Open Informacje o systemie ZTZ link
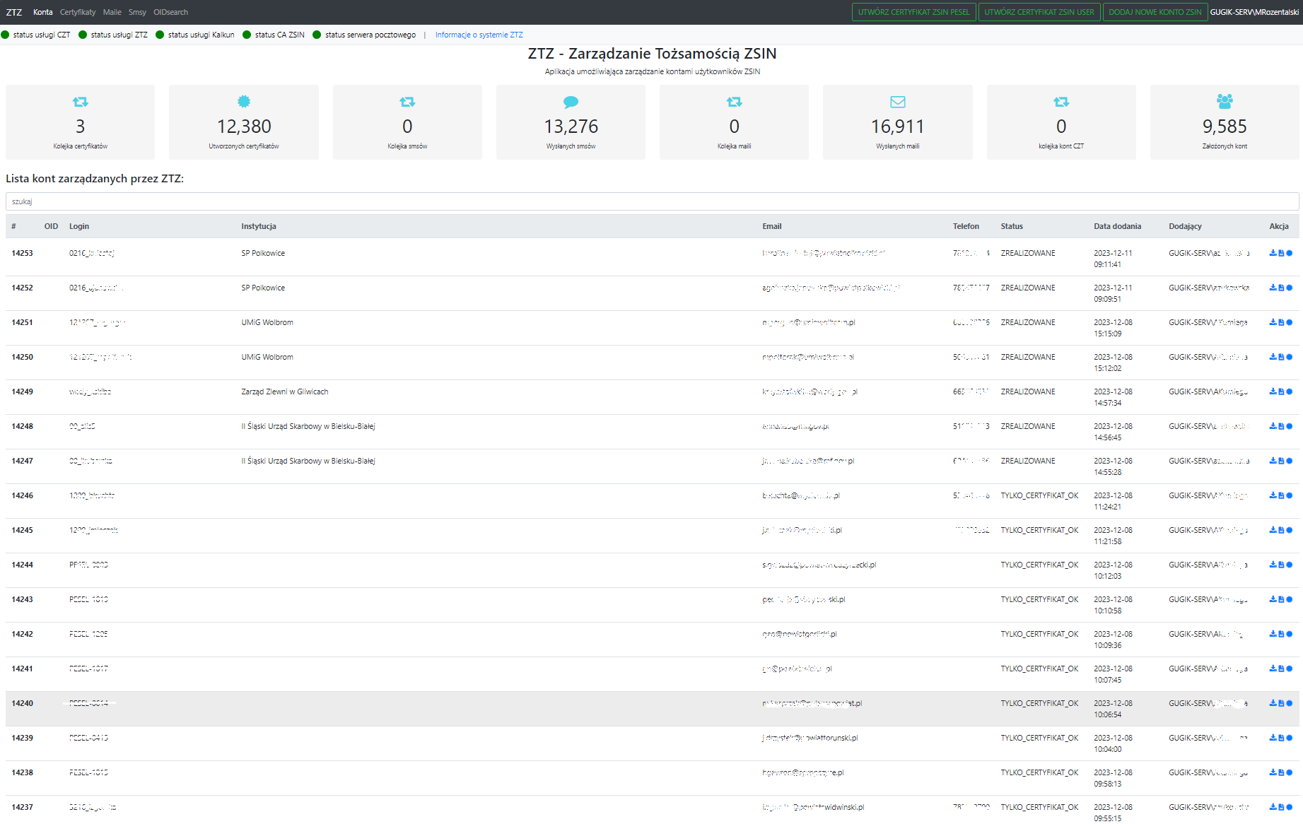This screenshot has width=1303, height=824. [x=479, y=35]
